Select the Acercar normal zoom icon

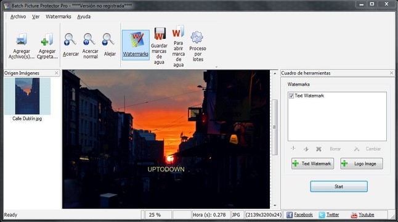pos(89,39)
